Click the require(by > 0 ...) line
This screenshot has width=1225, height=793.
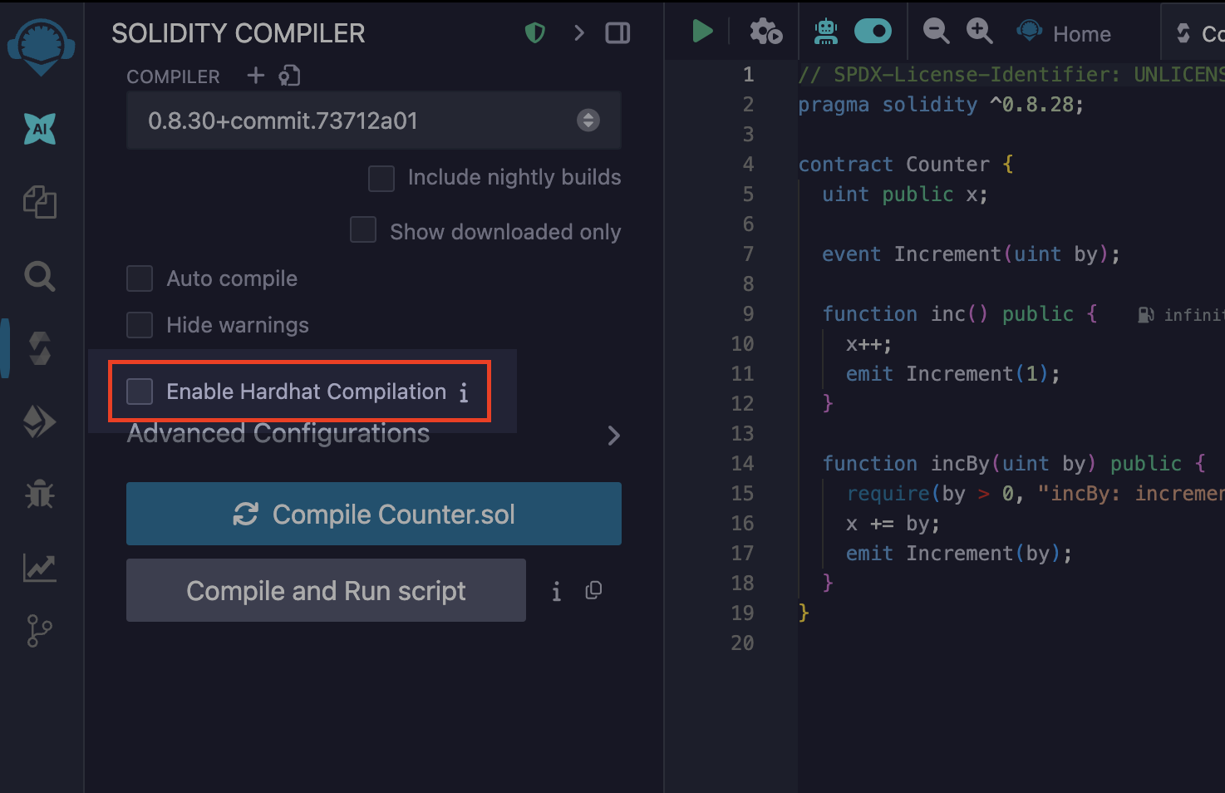1035,494
